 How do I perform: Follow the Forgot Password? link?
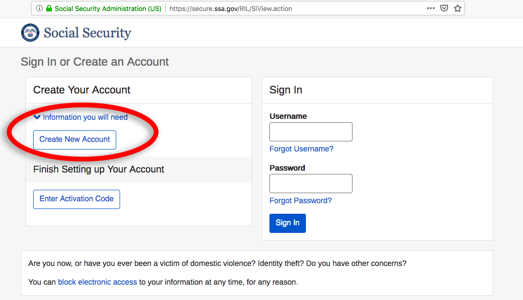(x=300, y=201)
